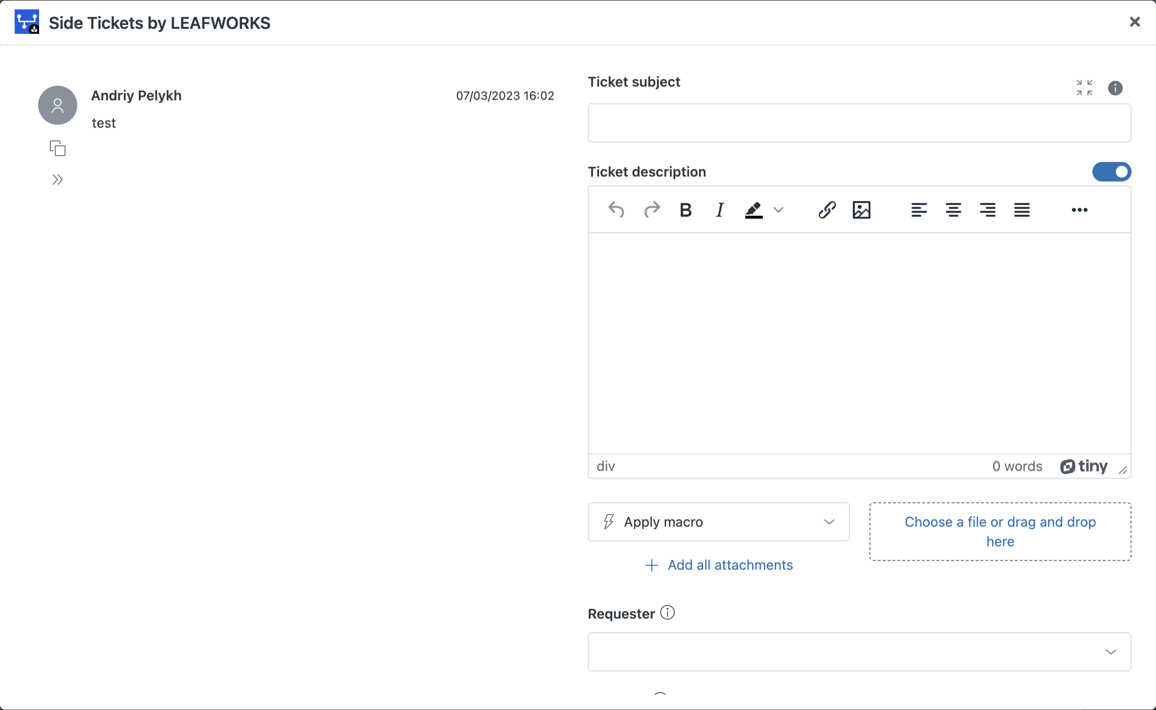Click the Redo icon in the editor toolbar
The image size is (1156, 710).
click(x=651, y=210)
